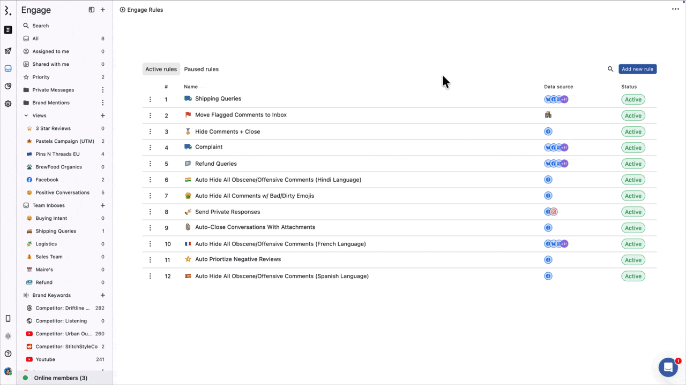The width and height of the screenshot is (686, 385).
Task: Toggle Active status for Auto Priortize Negative Reviews
Action: [x=633, y=260]
